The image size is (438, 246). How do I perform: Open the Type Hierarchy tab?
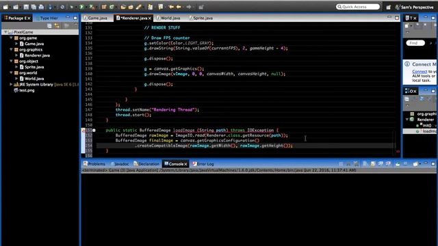[47, 18]
